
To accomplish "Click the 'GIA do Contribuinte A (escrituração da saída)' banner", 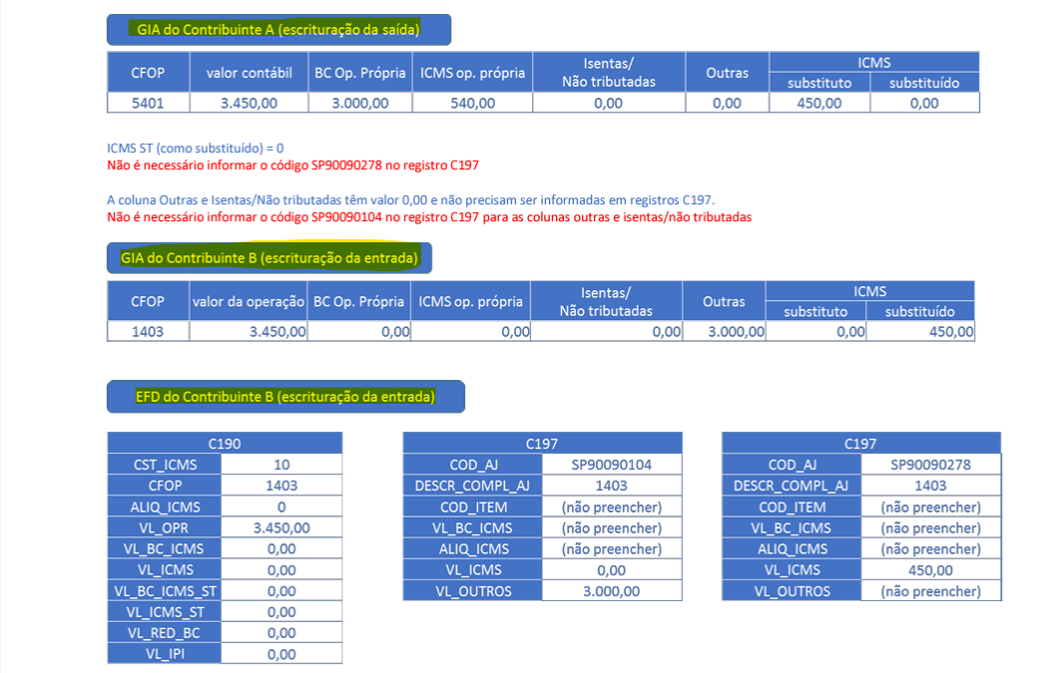I will [278, 30].
